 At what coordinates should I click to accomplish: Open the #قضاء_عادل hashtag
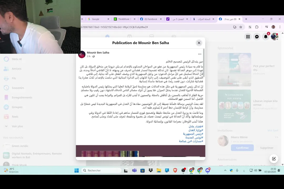(196, 127)
